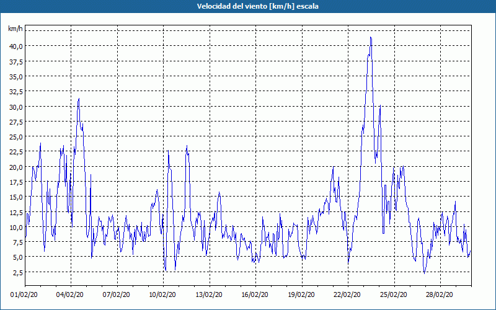The image size is (496, 310).
Task: Click the 31 km/h peak on 04/02/20
Action: [x=79, y=99]
